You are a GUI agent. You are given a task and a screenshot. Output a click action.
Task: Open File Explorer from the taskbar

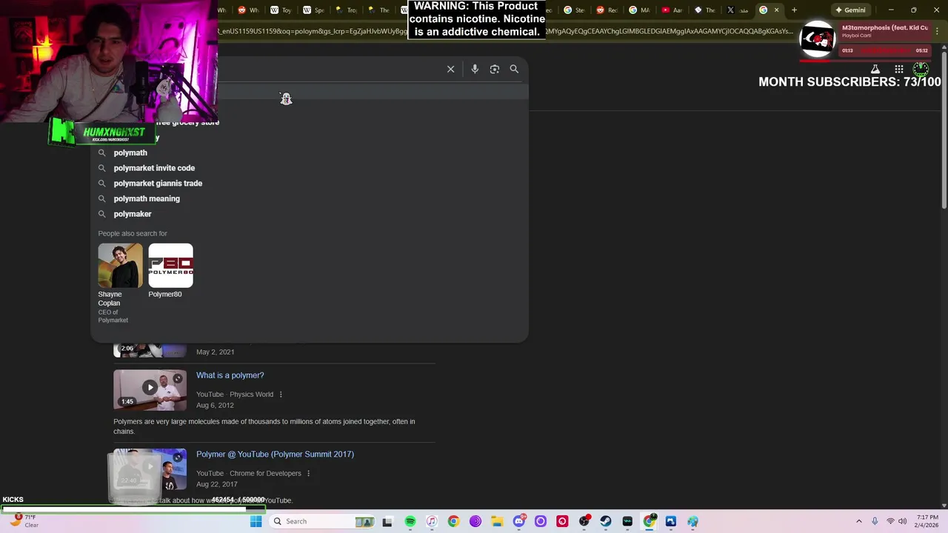point(497,521)
